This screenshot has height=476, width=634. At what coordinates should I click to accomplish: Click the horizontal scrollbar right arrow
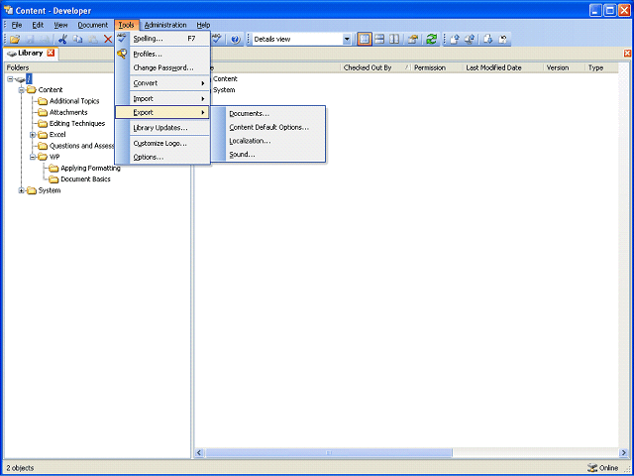pos(623,453)
